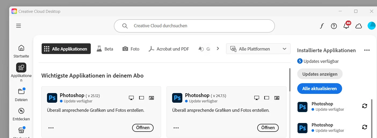377x138 pixels.
Task: Click tablet platform icon on Photoshop v 25.12
Action: point(142,98)
